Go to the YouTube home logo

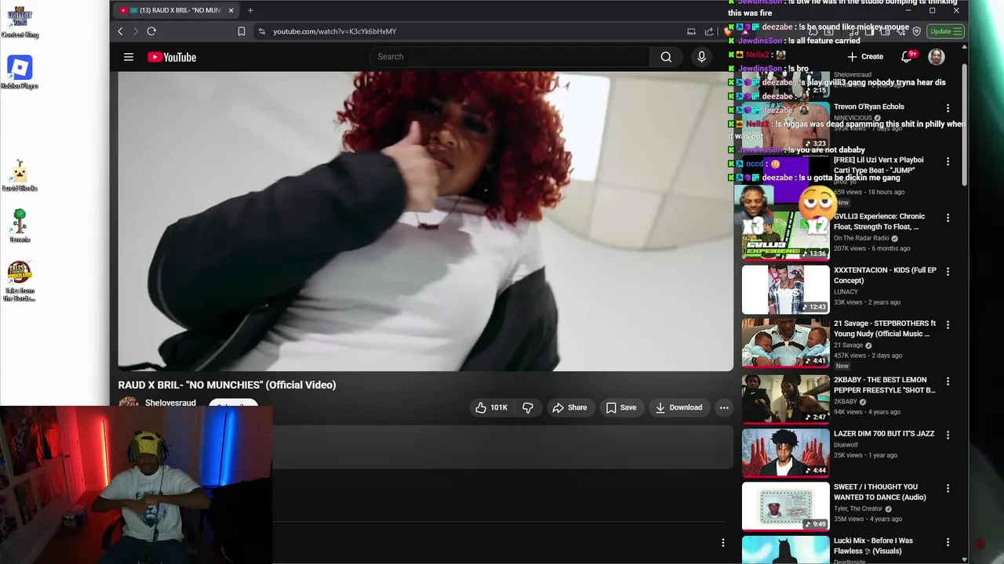tap(171, 57)
